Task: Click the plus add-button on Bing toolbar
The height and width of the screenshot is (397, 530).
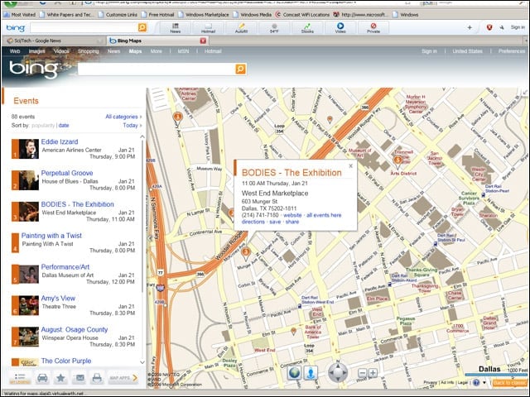Action: point(470,27)
